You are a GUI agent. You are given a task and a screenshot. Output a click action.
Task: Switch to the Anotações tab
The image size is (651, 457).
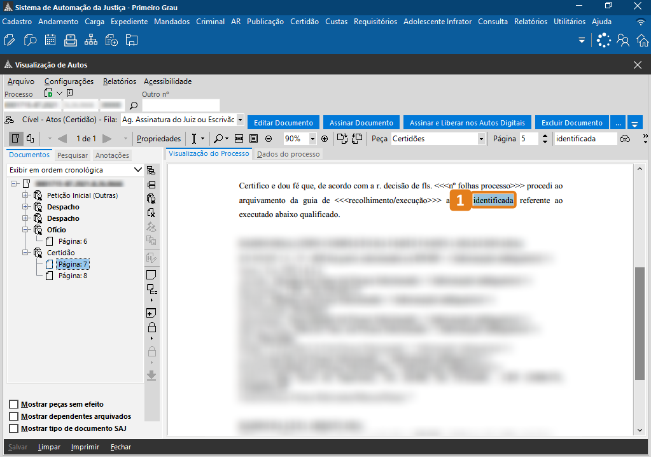(x=112, y=155)
